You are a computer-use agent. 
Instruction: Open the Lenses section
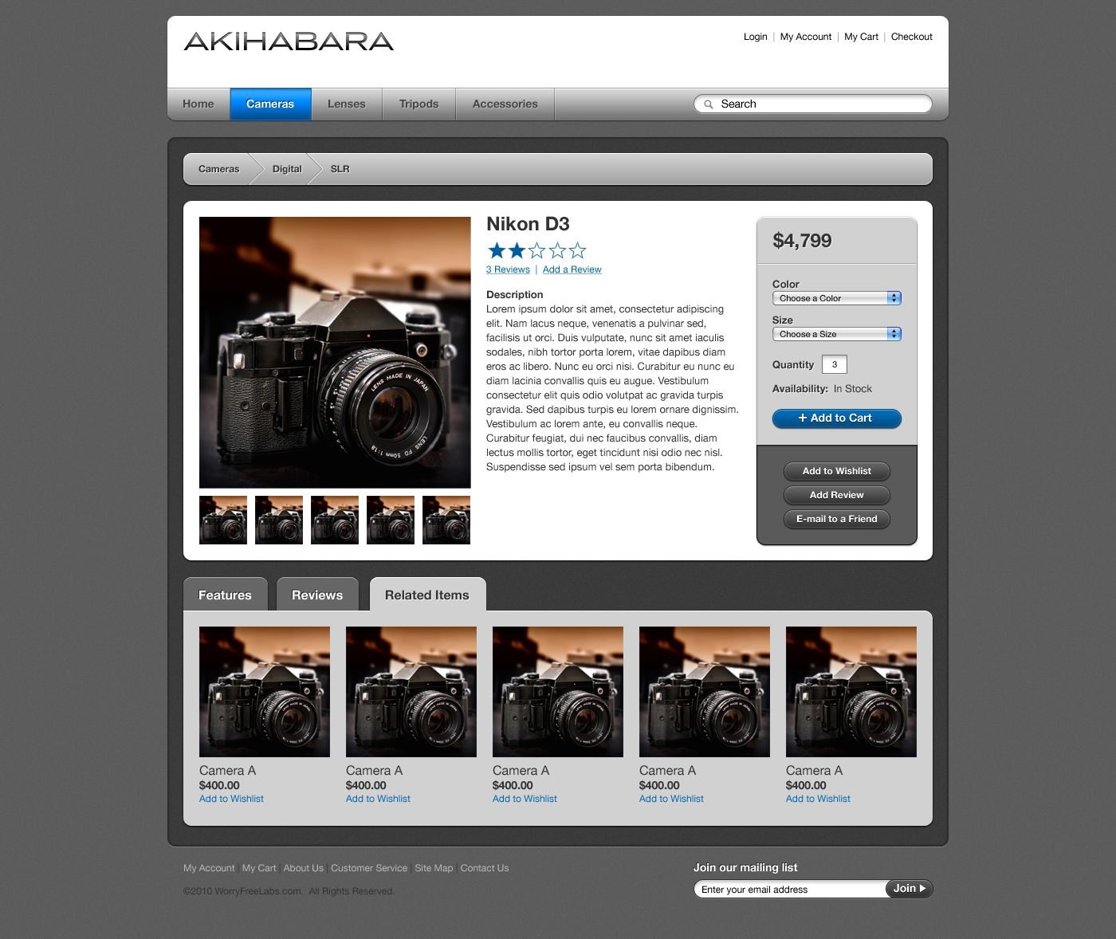tap(346, 104)
